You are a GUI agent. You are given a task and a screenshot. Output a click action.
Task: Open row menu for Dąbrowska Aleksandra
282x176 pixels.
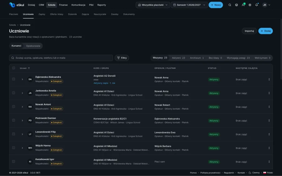(269, 79)
